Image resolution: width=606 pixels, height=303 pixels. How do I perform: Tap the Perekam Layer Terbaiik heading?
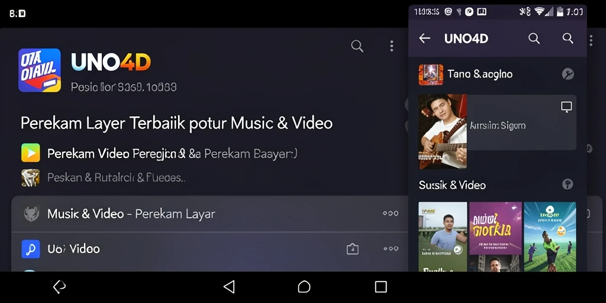tap(176, 123)
